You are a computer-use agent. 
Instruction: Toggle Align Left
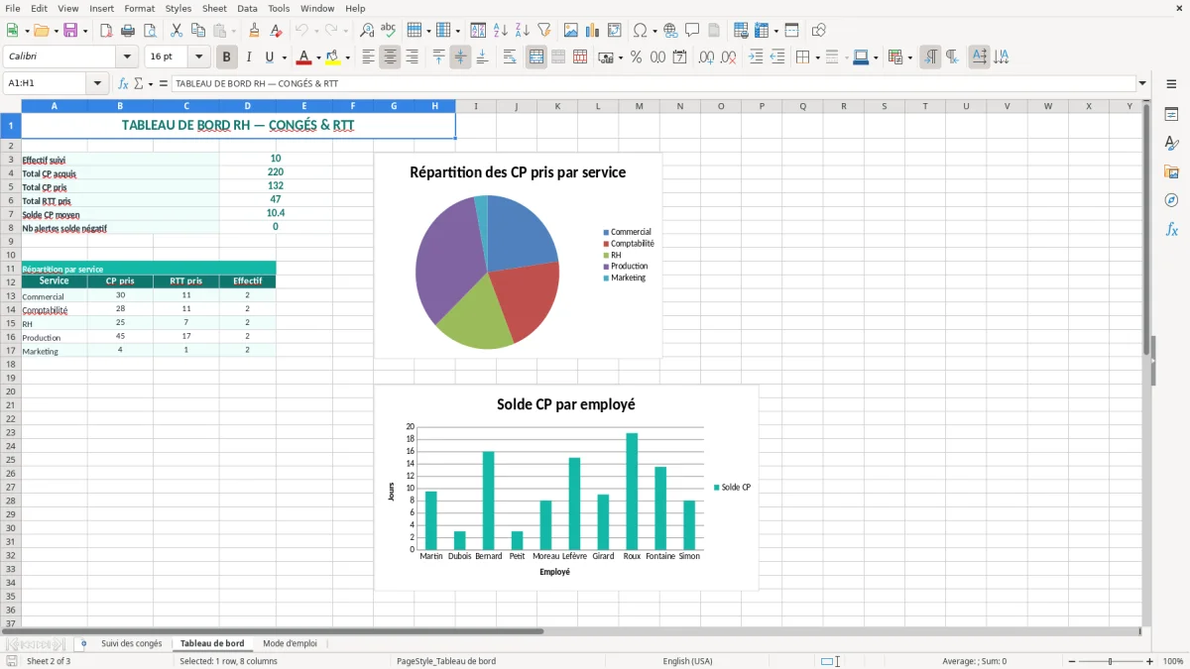(x=368, y=57)
